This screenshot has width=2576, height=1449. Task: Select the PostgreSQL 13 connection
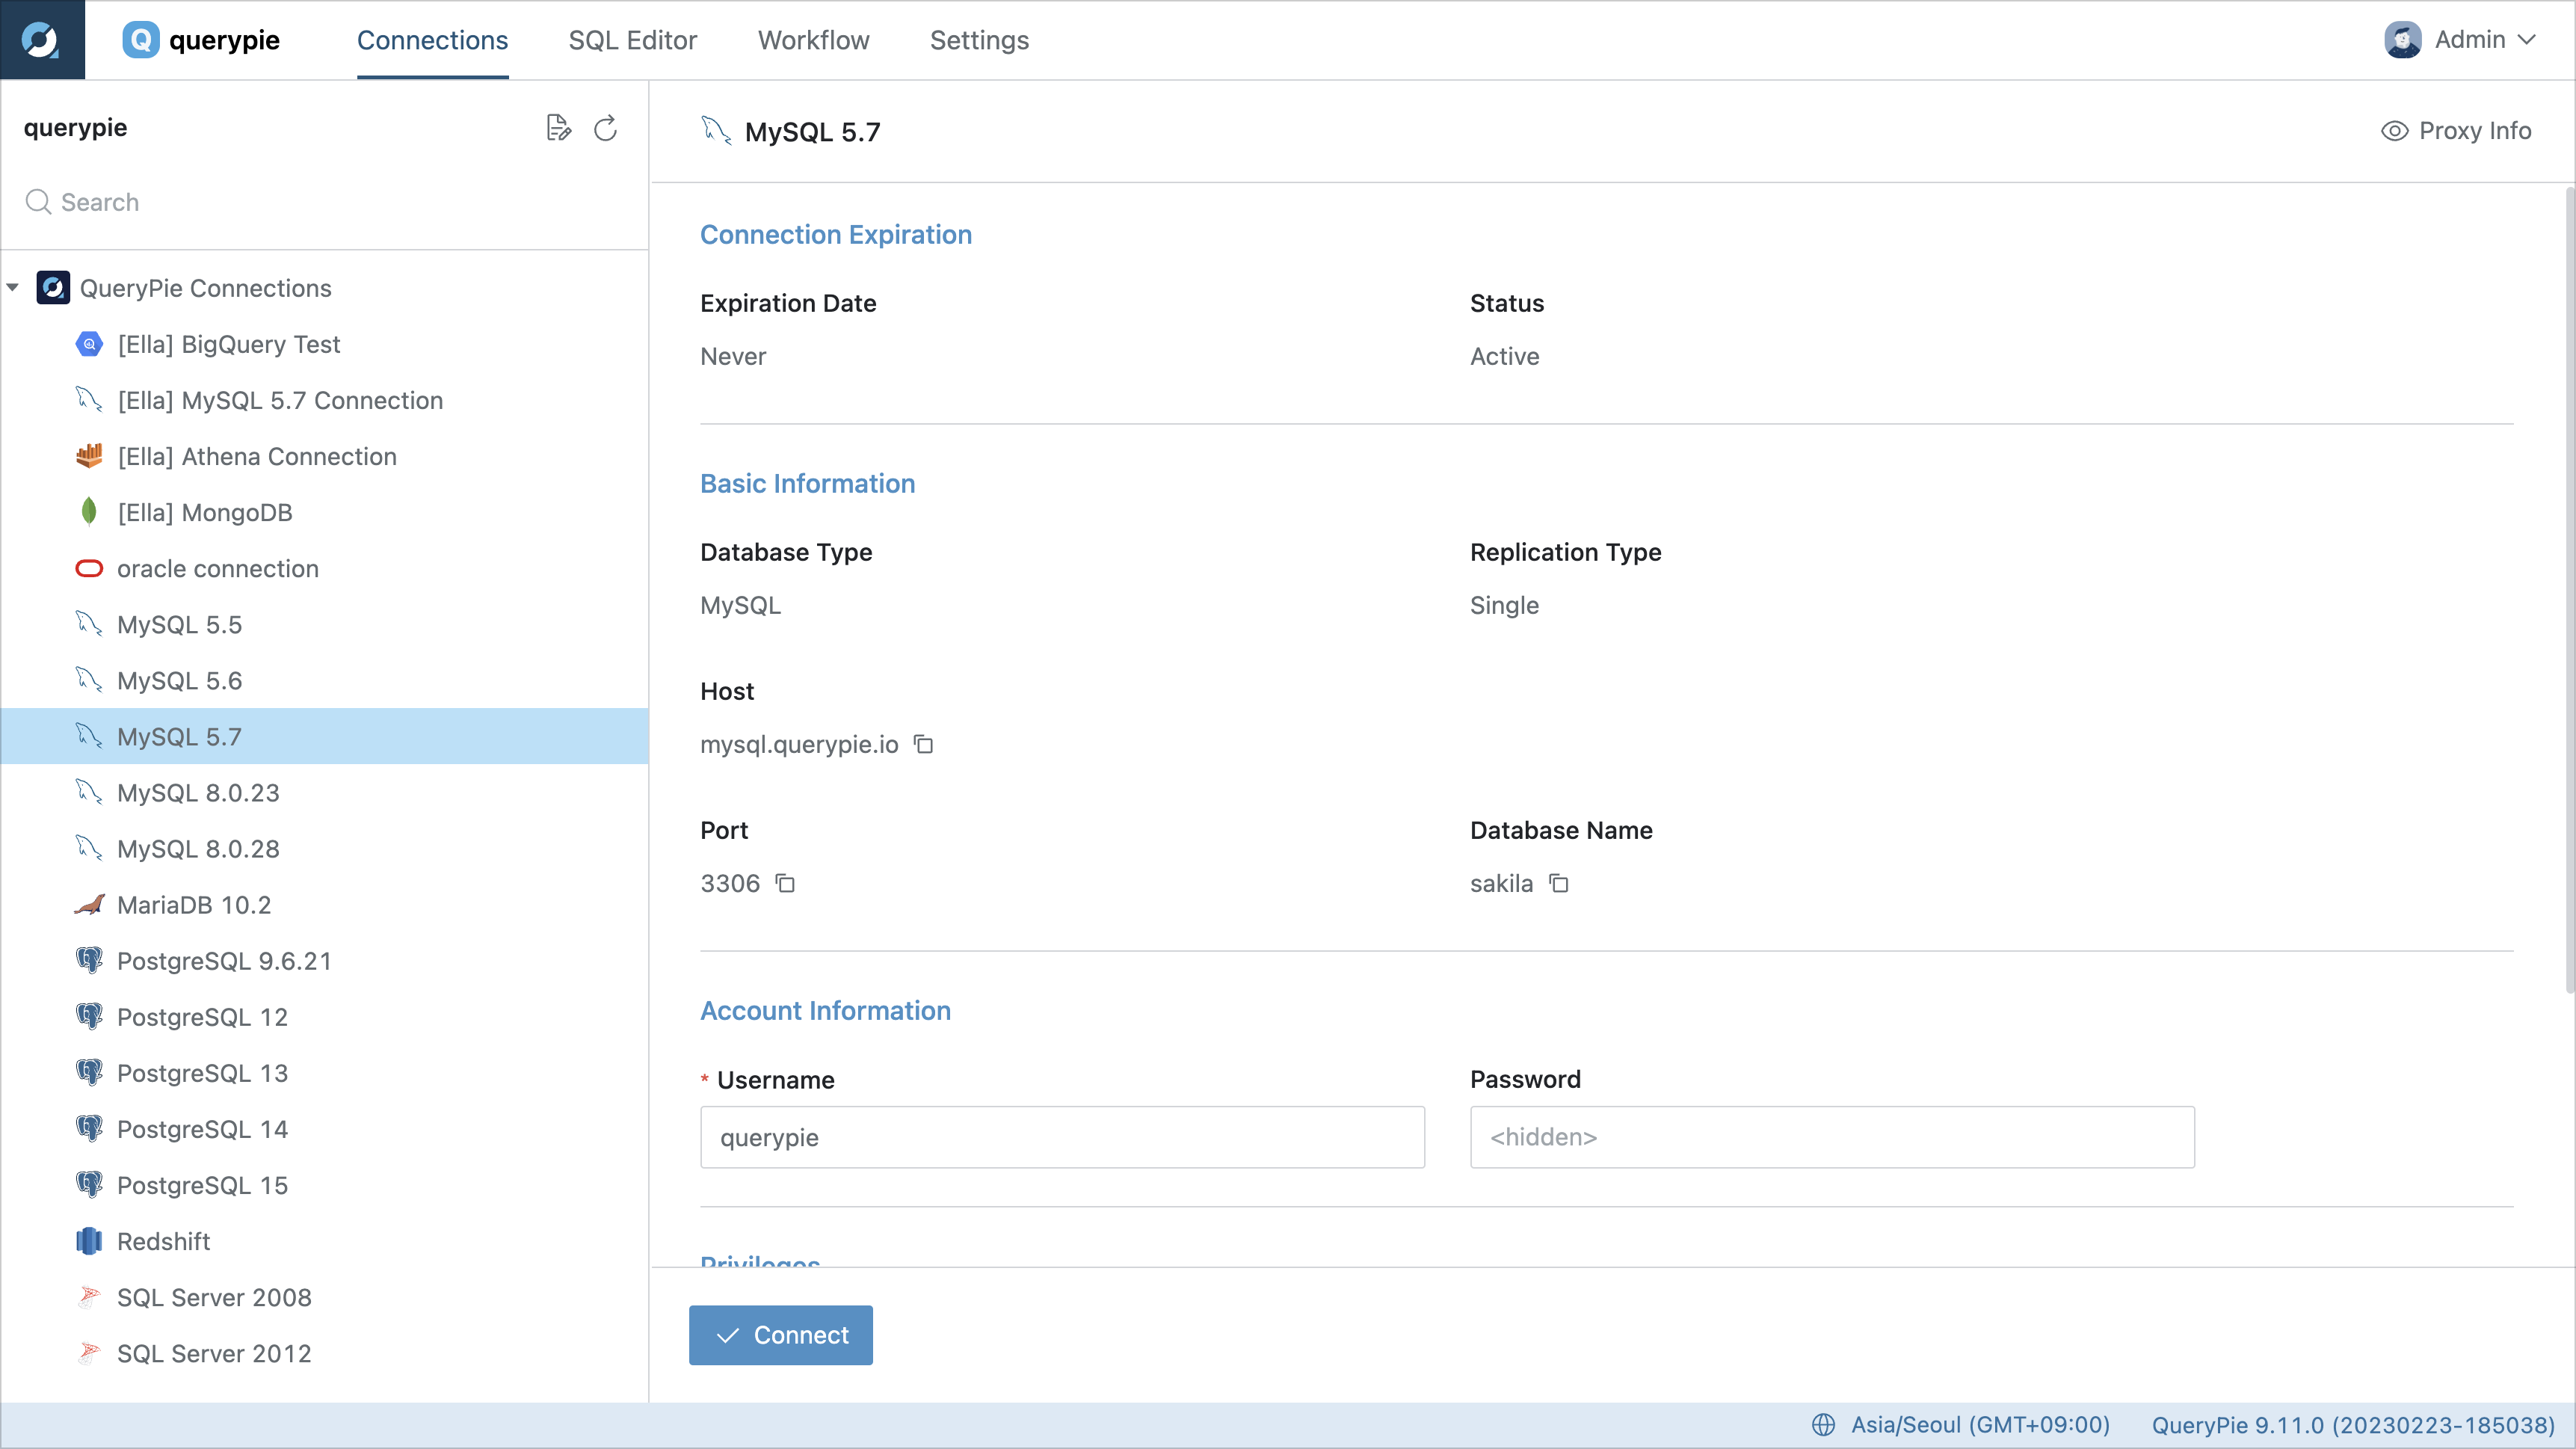pos(202,1072)
